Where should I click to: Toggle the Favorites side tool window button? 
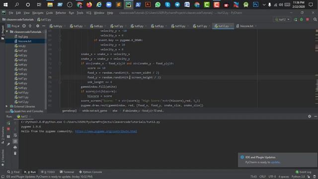[2, 158]
